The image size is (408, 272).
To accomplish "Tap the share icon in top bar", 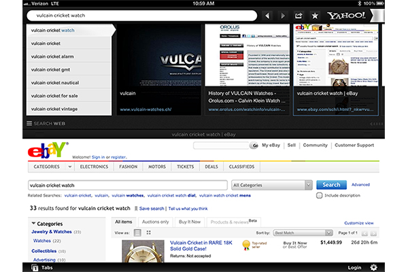I will click(x=299, y=15).
